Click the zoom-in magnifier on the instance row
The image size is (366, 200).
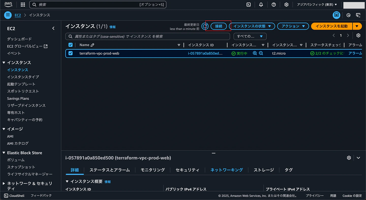[255, 53]
